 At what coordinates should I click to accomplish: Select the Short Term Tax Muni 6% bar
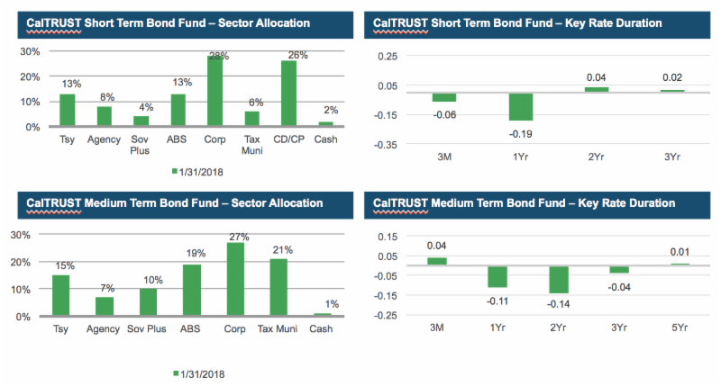pos(252,119)
